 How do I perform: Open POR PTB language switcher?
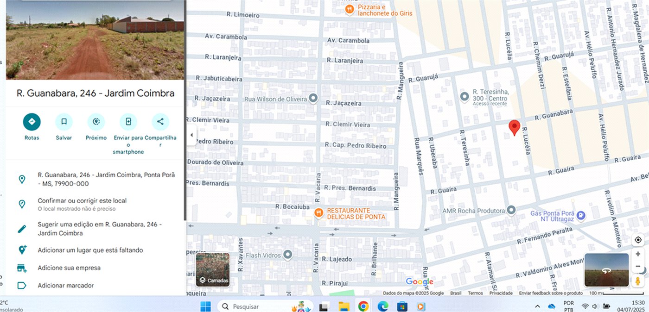click(x=569, y=306)
